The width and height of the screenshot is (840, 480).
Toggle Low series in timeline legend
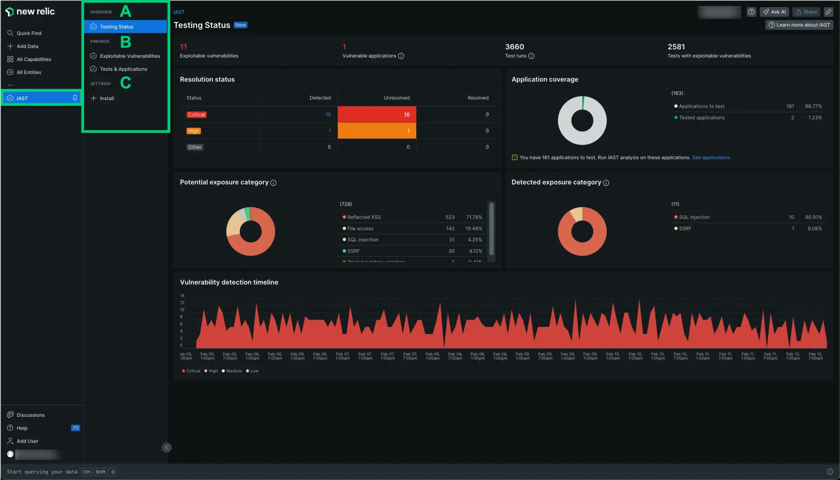coord(252,371)
